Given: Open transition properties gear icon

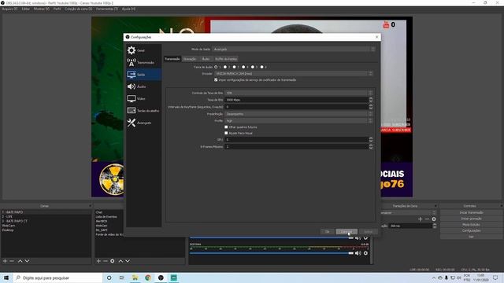Looking at the screenshot, I should 434,219.
